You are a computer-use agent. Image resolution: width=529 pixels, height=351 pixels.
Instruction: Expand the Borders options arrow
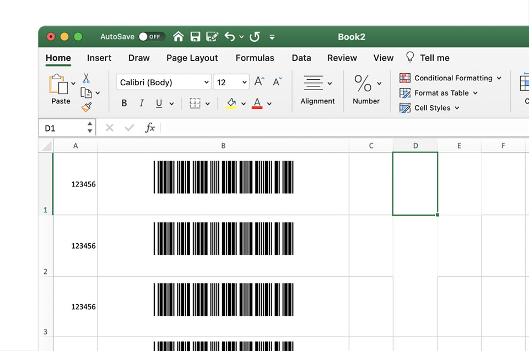point(208,104)
